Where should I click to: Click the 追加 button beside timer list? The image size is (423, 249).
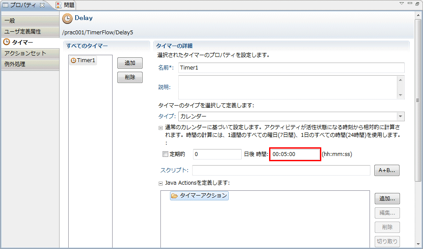pos(130,63)
